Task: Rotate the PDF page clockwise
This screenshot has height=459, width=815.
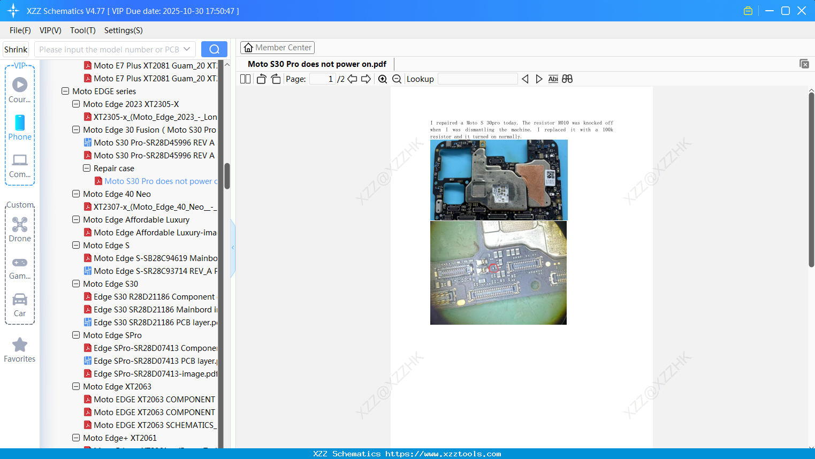Action: [276, 79]
